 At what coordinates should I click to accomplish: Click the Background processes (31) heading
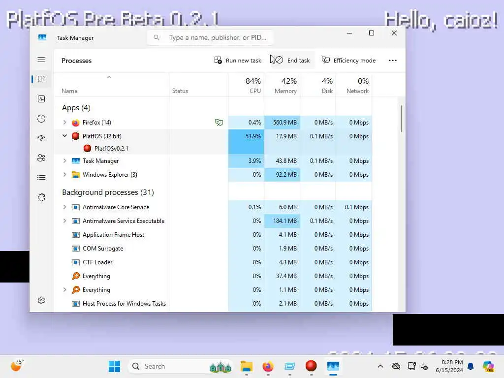pyautogui.click(x=108, y=192)
